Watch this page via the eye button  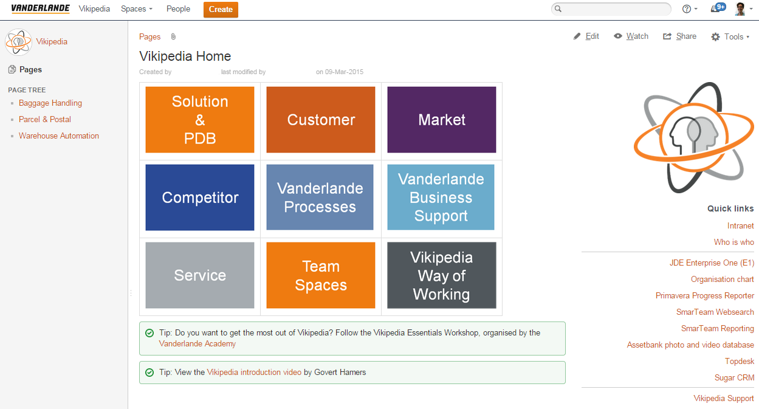pyautogui.click(x=631, y=36)
